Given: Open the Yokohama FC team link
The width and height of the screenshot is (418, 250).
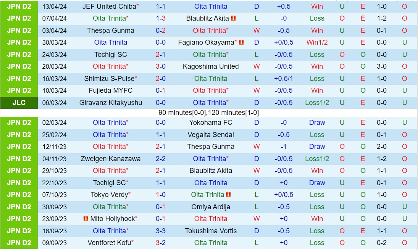Looking at the screenshot, I should [211, 123].
